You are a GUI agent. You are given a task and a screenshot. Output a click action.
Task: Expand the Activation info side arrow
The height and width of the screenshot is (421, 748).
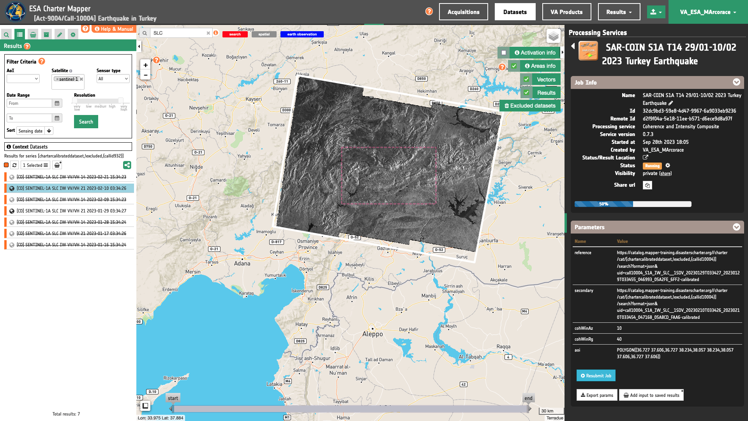[x=563, y=52]
